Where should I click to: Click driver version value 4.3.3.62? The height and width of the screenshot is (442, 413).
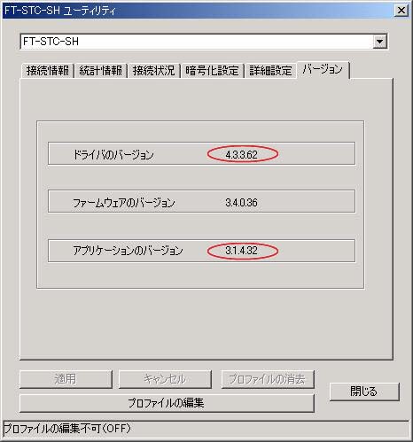pyautogui.click(x=241, y=154)
